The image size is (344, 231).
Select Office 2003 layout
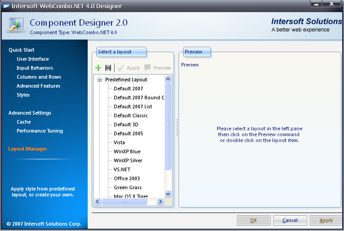pyautogui.click(x=127, y=178)
